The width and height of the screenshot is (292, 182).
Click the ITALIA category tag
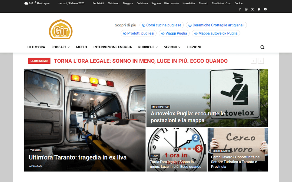point(155,156)
